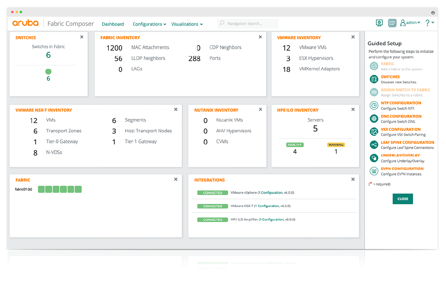Click the Healthy servers green badge
This screenshot has height=288, width=446.
[295, 145]
